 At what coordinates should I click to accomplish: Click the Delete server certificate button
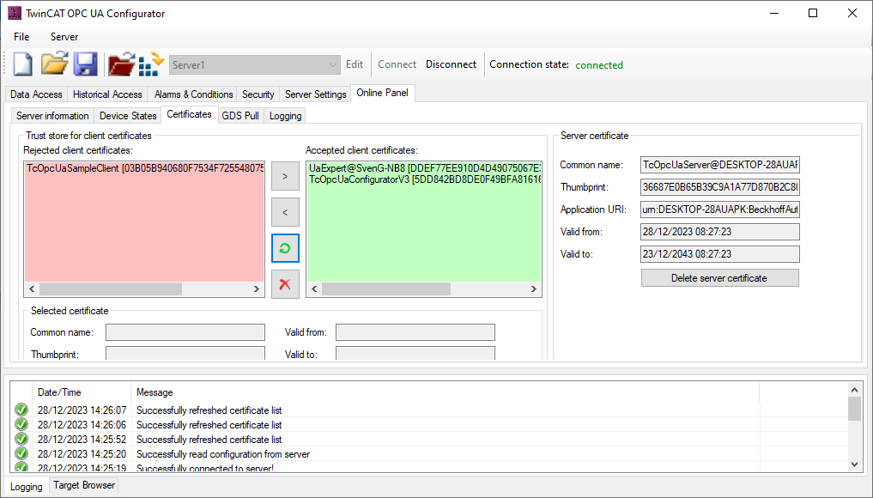pyautogui.click(x=720, y=278)
